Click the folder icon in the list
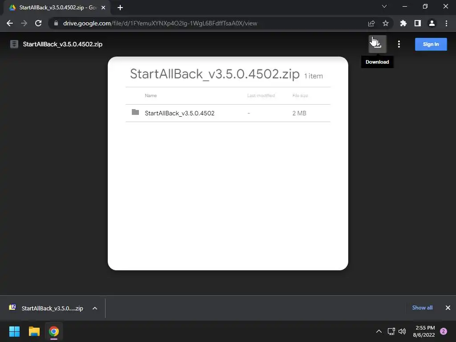Screen dimensions: 456x342 click(x=135, y=112)
